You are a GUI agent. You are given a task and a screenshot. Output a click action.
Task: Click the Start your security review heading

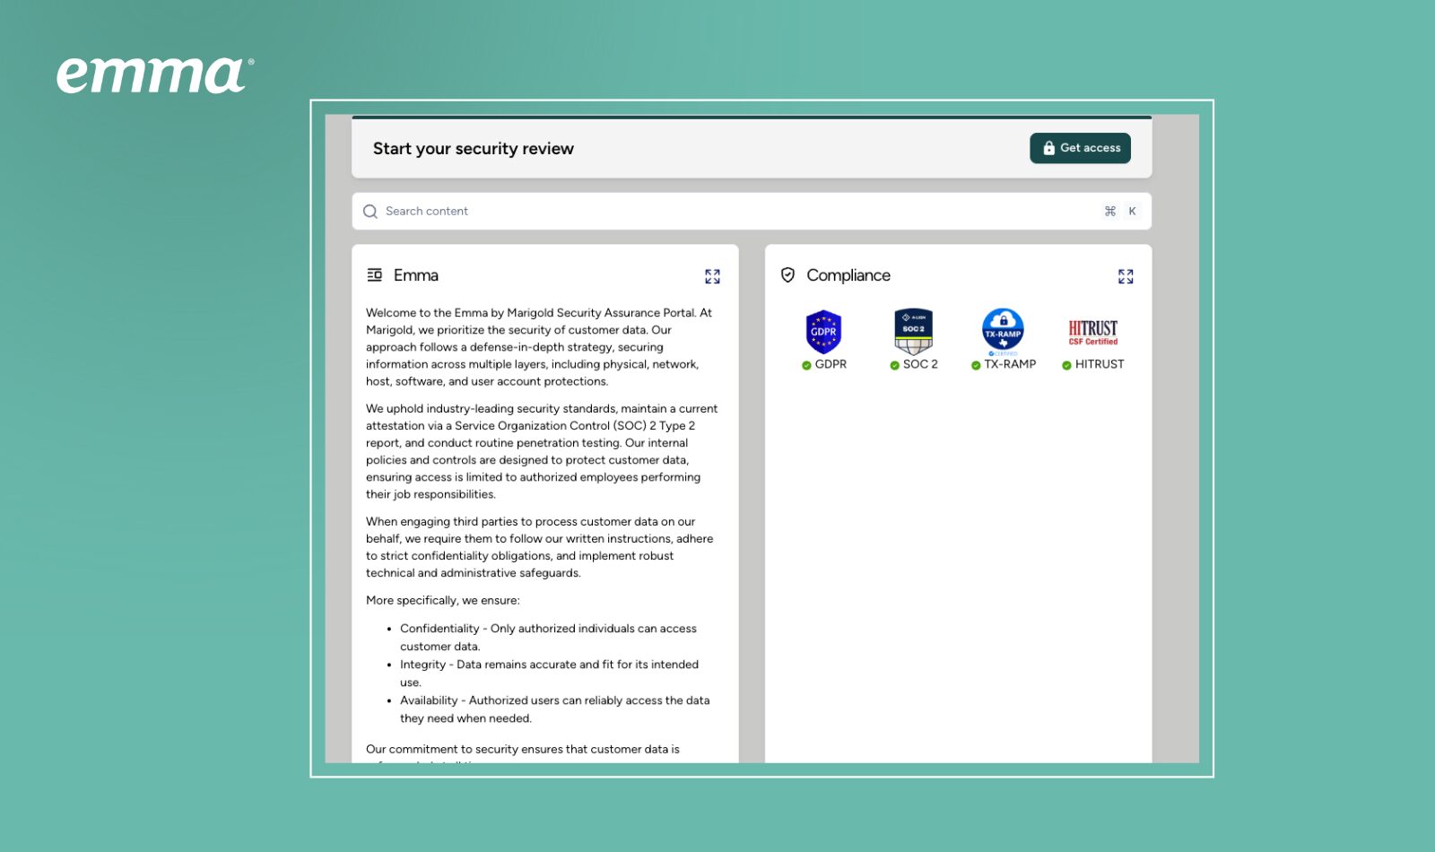(474, 149)
